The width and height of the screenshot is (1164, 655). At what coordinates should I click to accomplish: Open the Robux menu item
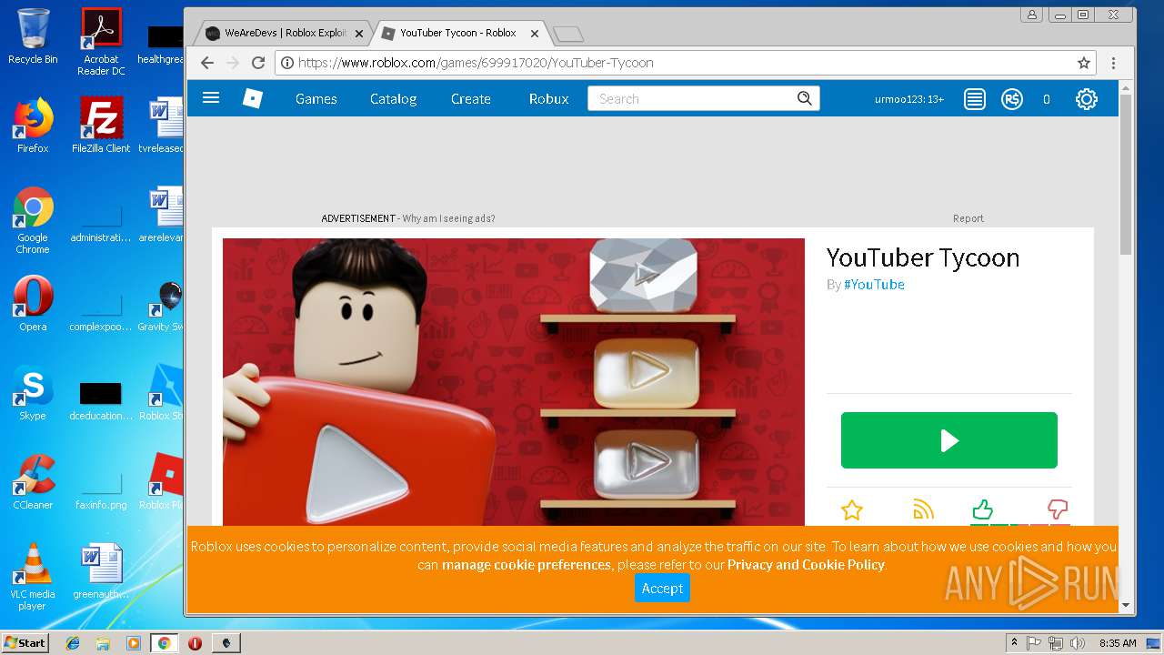point(549,98)
